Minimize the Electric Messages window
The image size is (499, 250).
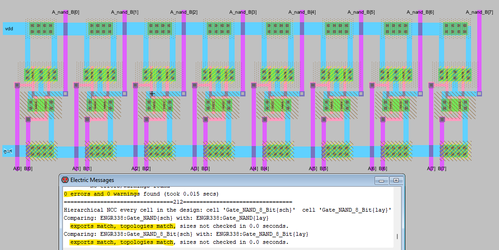(x=381, y=181)
